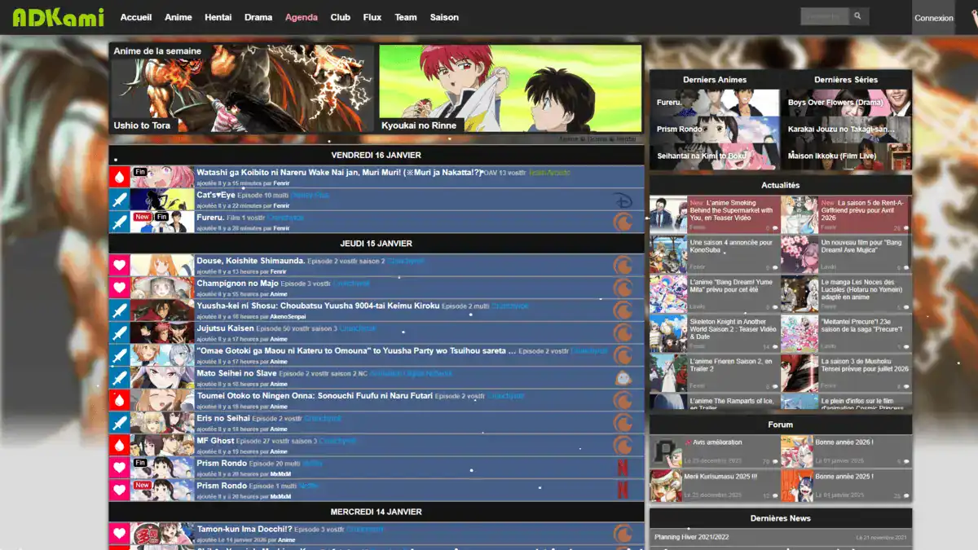The height and width of the screenshot is (550, 978).
Task: Click the Crunchyroll logo on Tamon-kun Ima Docchi row
Action: pos(623,534)
